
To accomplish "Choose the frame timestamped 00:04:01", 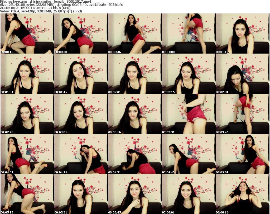I will (27, 154).
